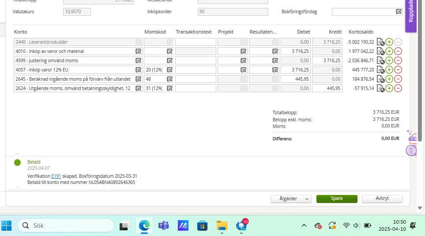Open Momskod lookup for code 48

pos(169,79)
